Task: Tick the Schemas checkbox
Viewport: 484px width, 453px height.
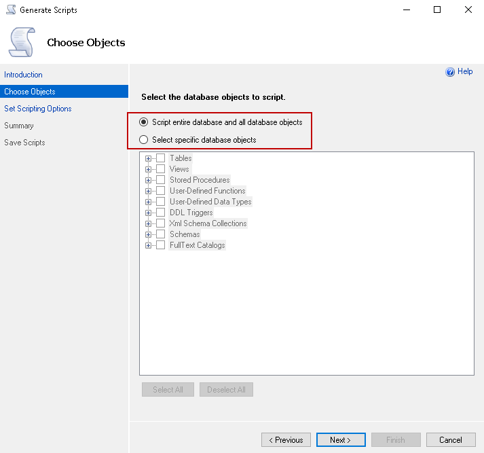Action: tap(160, 234)
